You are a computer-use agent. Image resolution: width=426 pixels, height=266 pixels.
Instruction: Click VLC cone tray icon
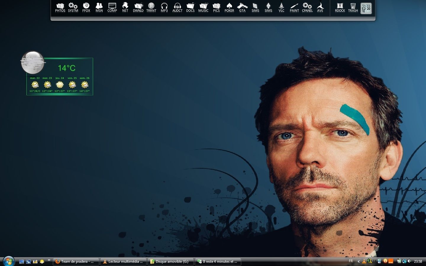[x=364, y=261]
